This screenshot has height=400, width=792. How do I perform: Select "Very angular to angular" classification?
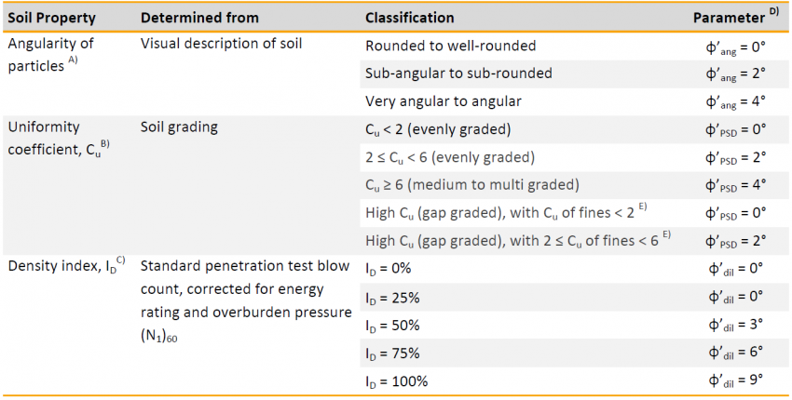443,100
